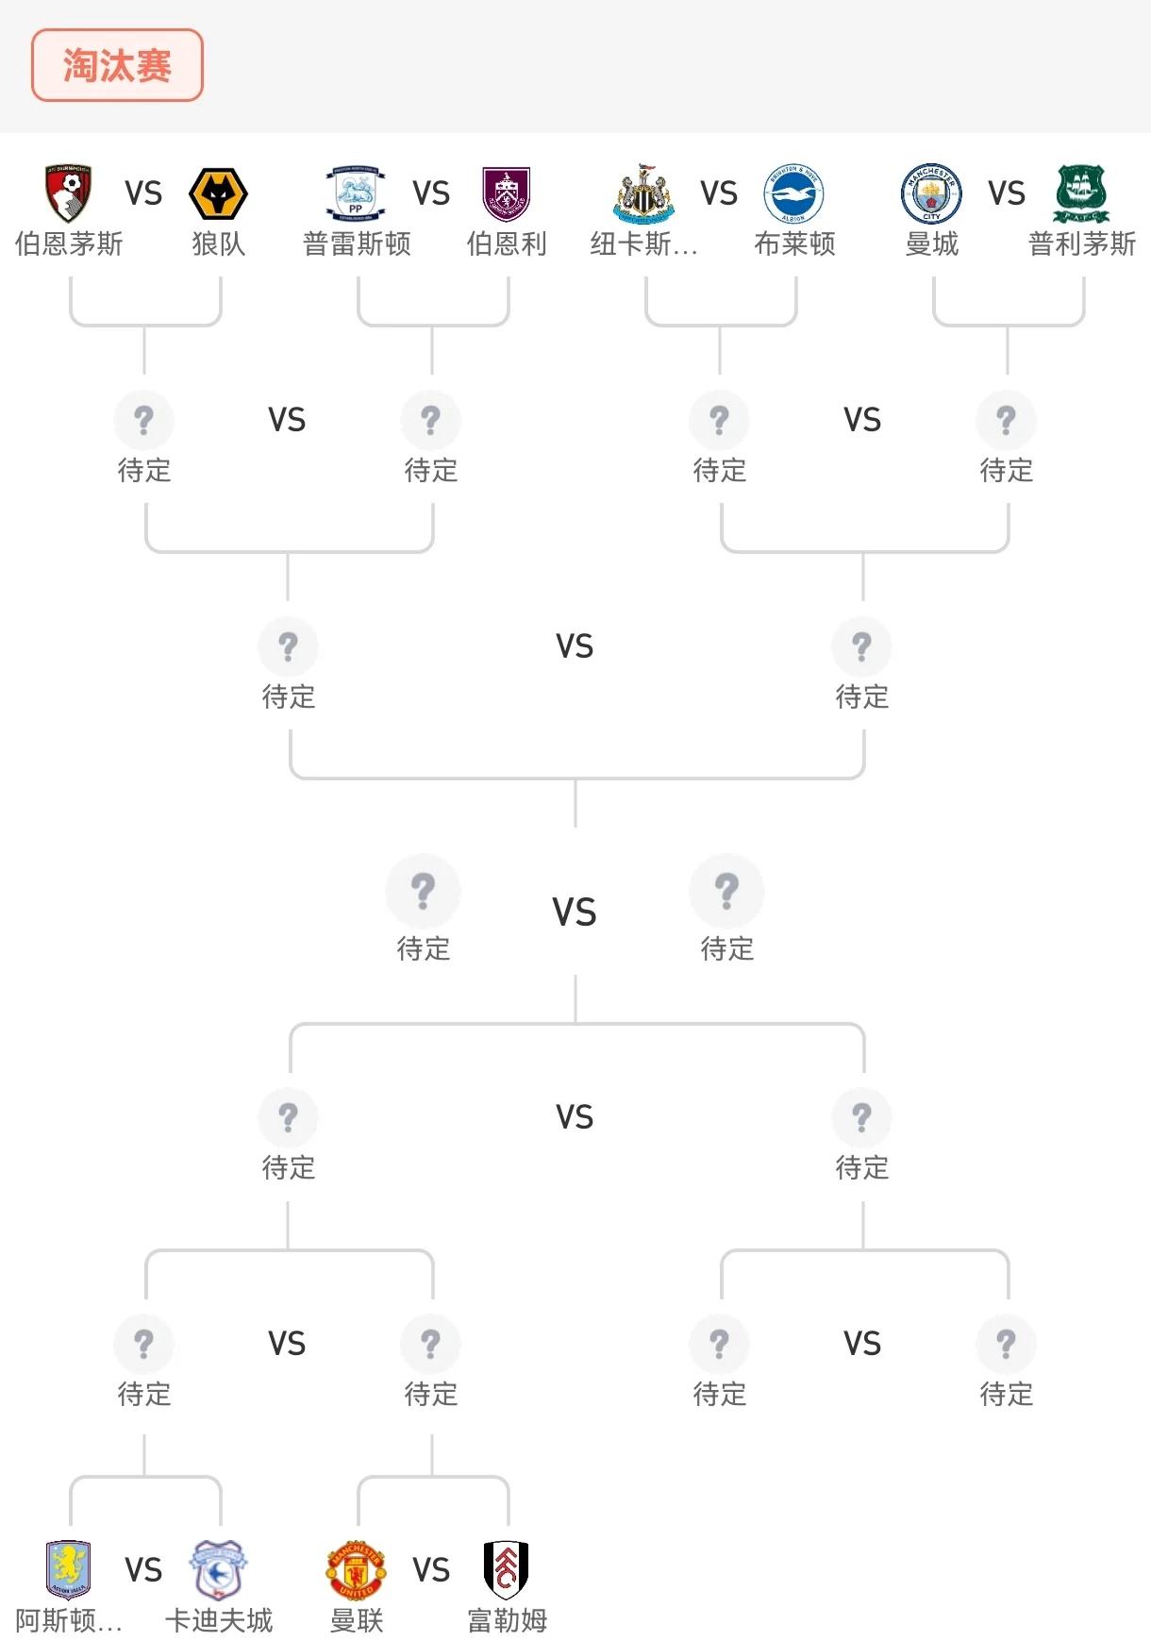Click the semifinal 待定 slot on upper bracket

click(x=288, y=646)
